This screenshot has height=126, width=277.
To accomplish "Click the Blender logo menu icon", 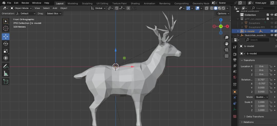I will click(4, 3).
